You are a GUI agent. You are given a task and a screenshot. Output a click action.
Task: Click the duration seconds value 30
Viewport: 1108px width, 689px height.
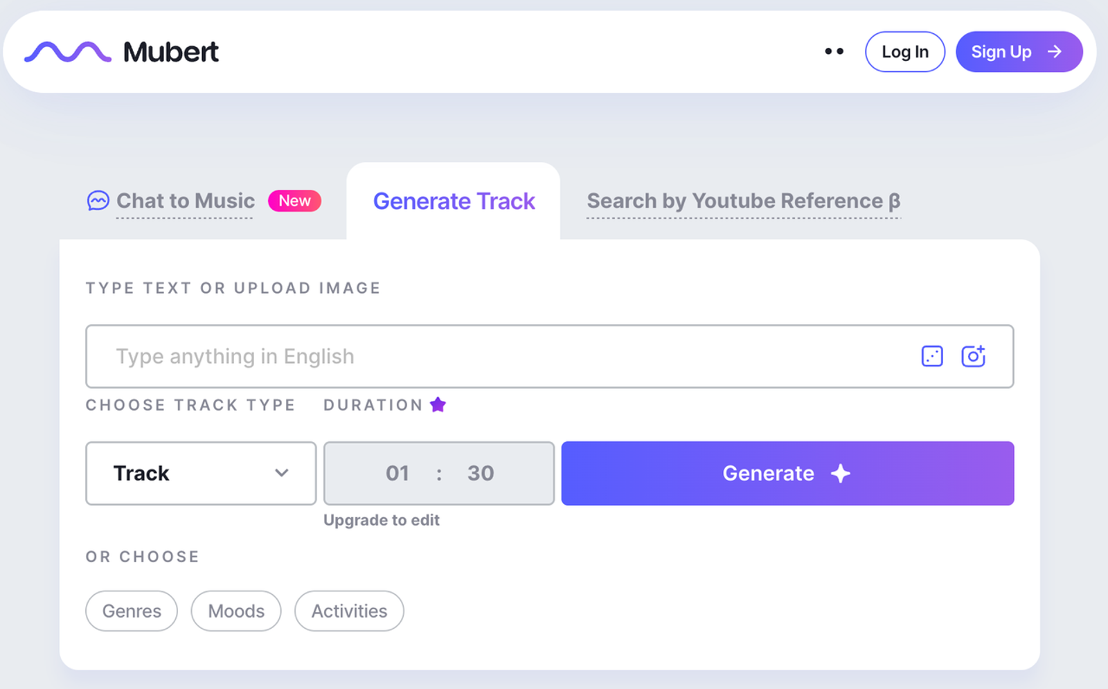click(481, 473)
